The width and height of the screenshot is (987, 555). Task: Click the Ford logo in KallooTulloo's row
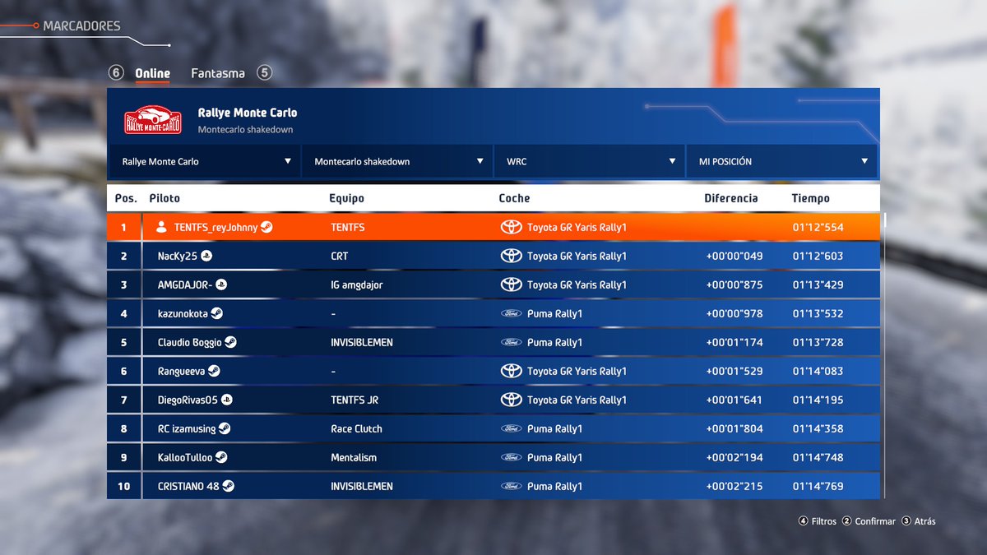(x=512, y=457)
